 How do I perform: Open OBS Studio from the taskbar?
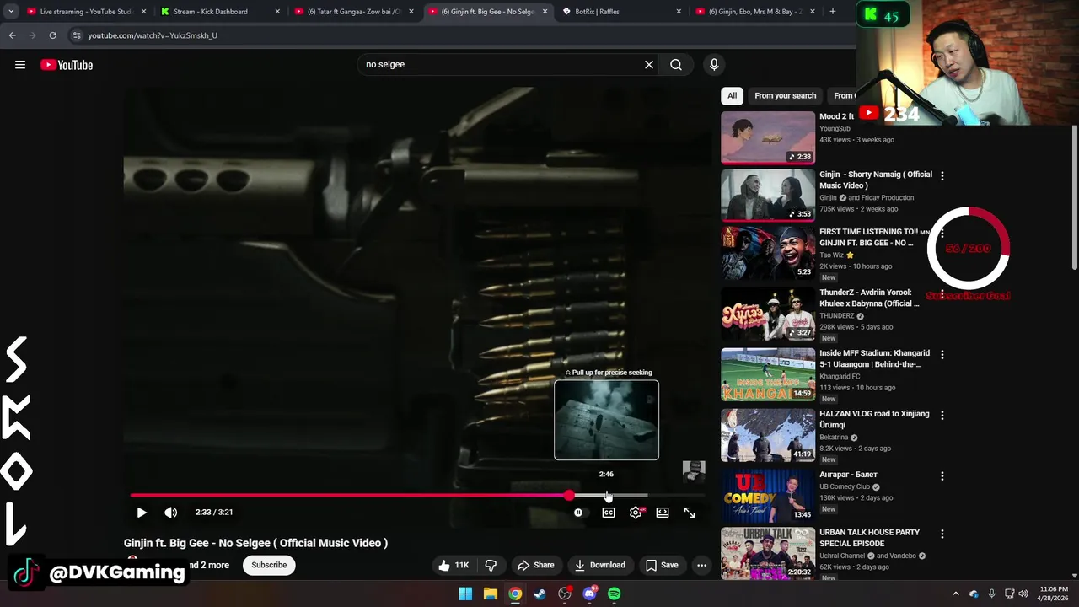pyautogui.click(x=565, y=594)
